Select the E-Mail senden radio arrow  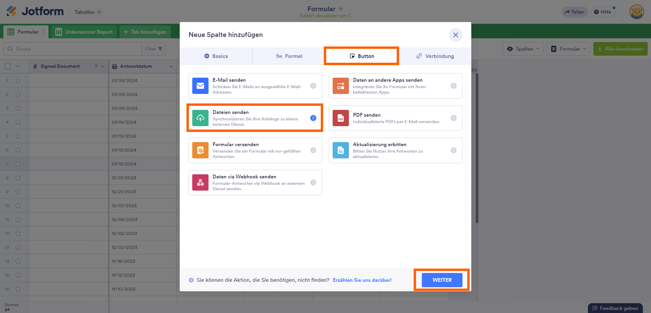(313, 86)
